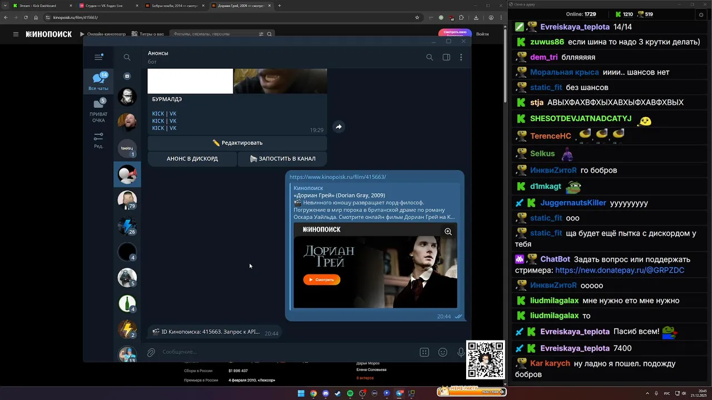
Task: Open Титры о вас section
Action: click(148, 34)
